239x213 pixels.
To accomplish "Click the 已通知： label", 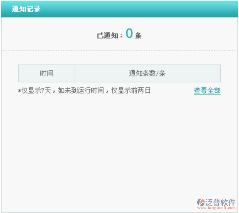I will [x=110, y=36].
